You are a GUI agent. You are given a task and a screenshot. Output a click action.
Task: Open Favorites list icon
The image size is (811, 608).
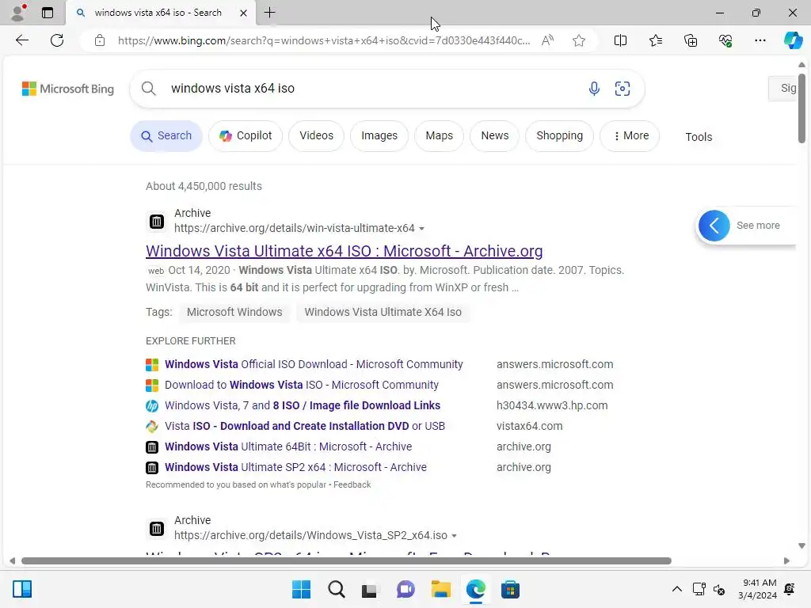[655, 40]
